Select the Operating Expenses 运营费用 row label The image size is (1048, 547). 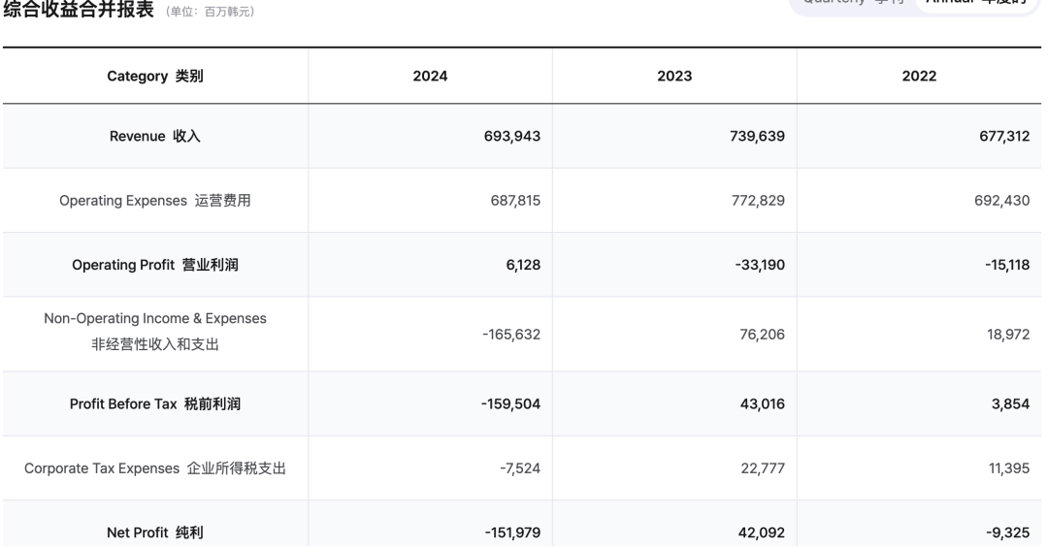155,201
